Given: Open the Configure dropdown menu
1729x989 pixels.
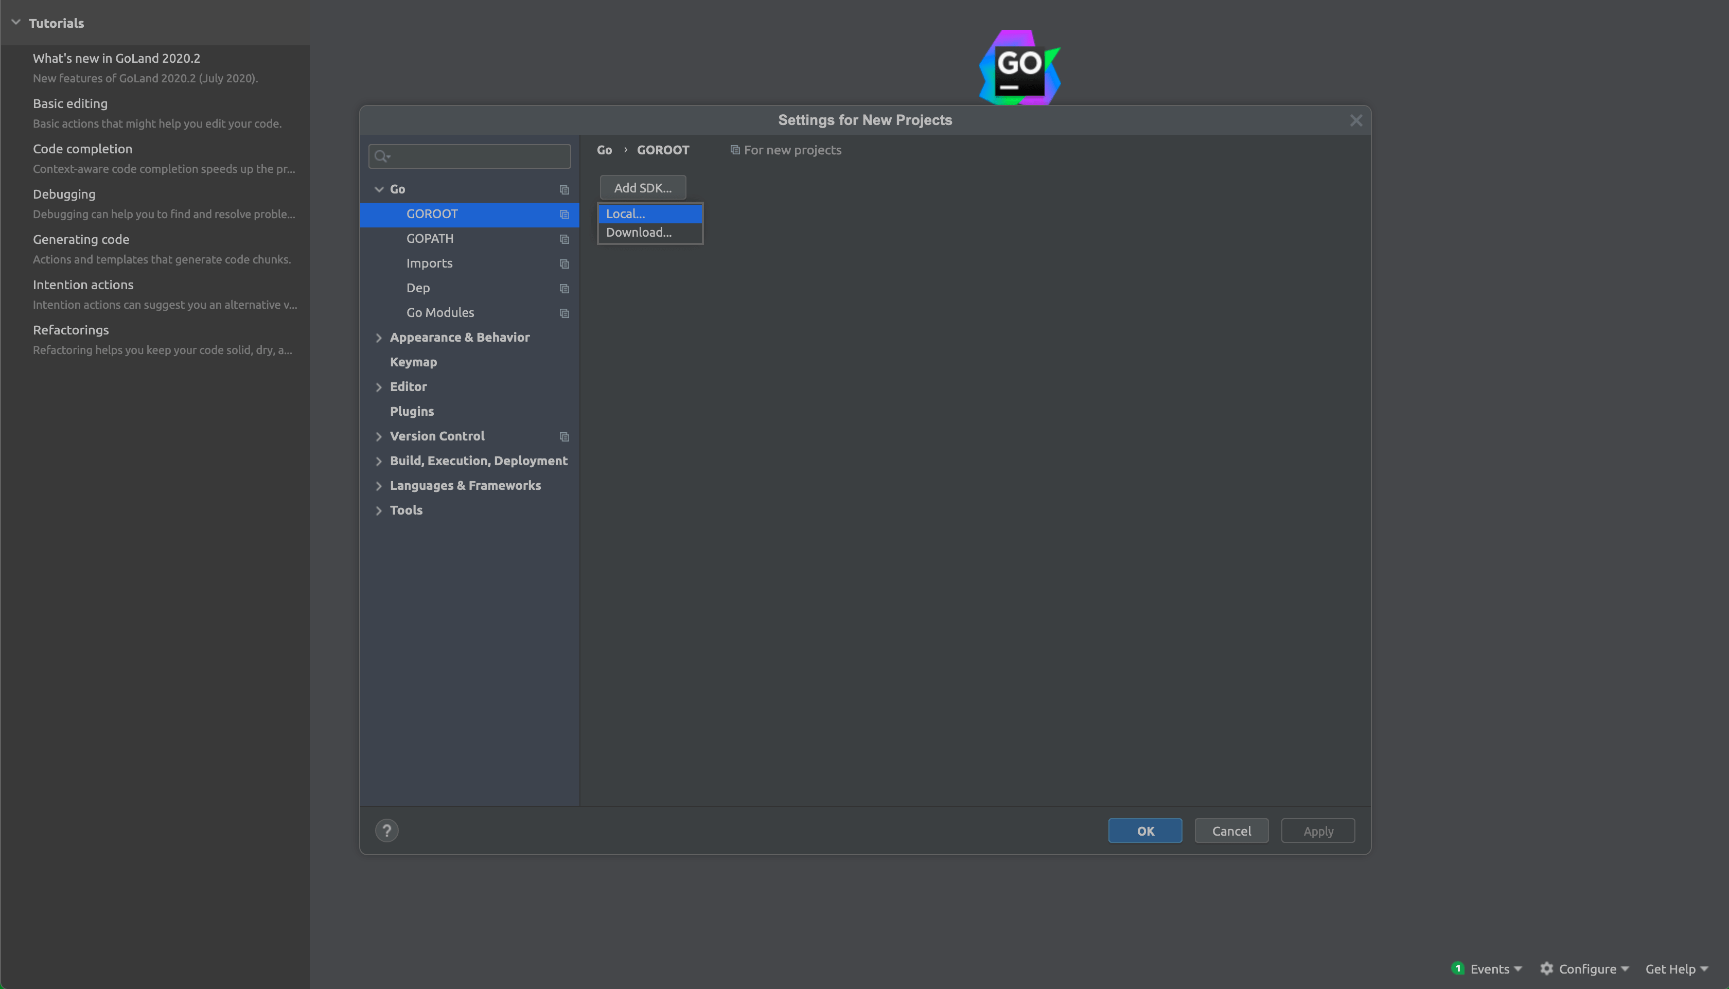Looking at the screenshot, I should click(1593, 969).
